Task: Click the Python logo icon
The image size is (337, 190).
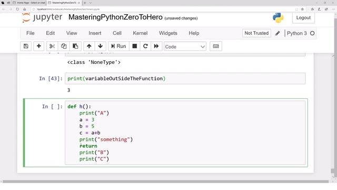Action: pyautogui.click(x=278, y=17)
